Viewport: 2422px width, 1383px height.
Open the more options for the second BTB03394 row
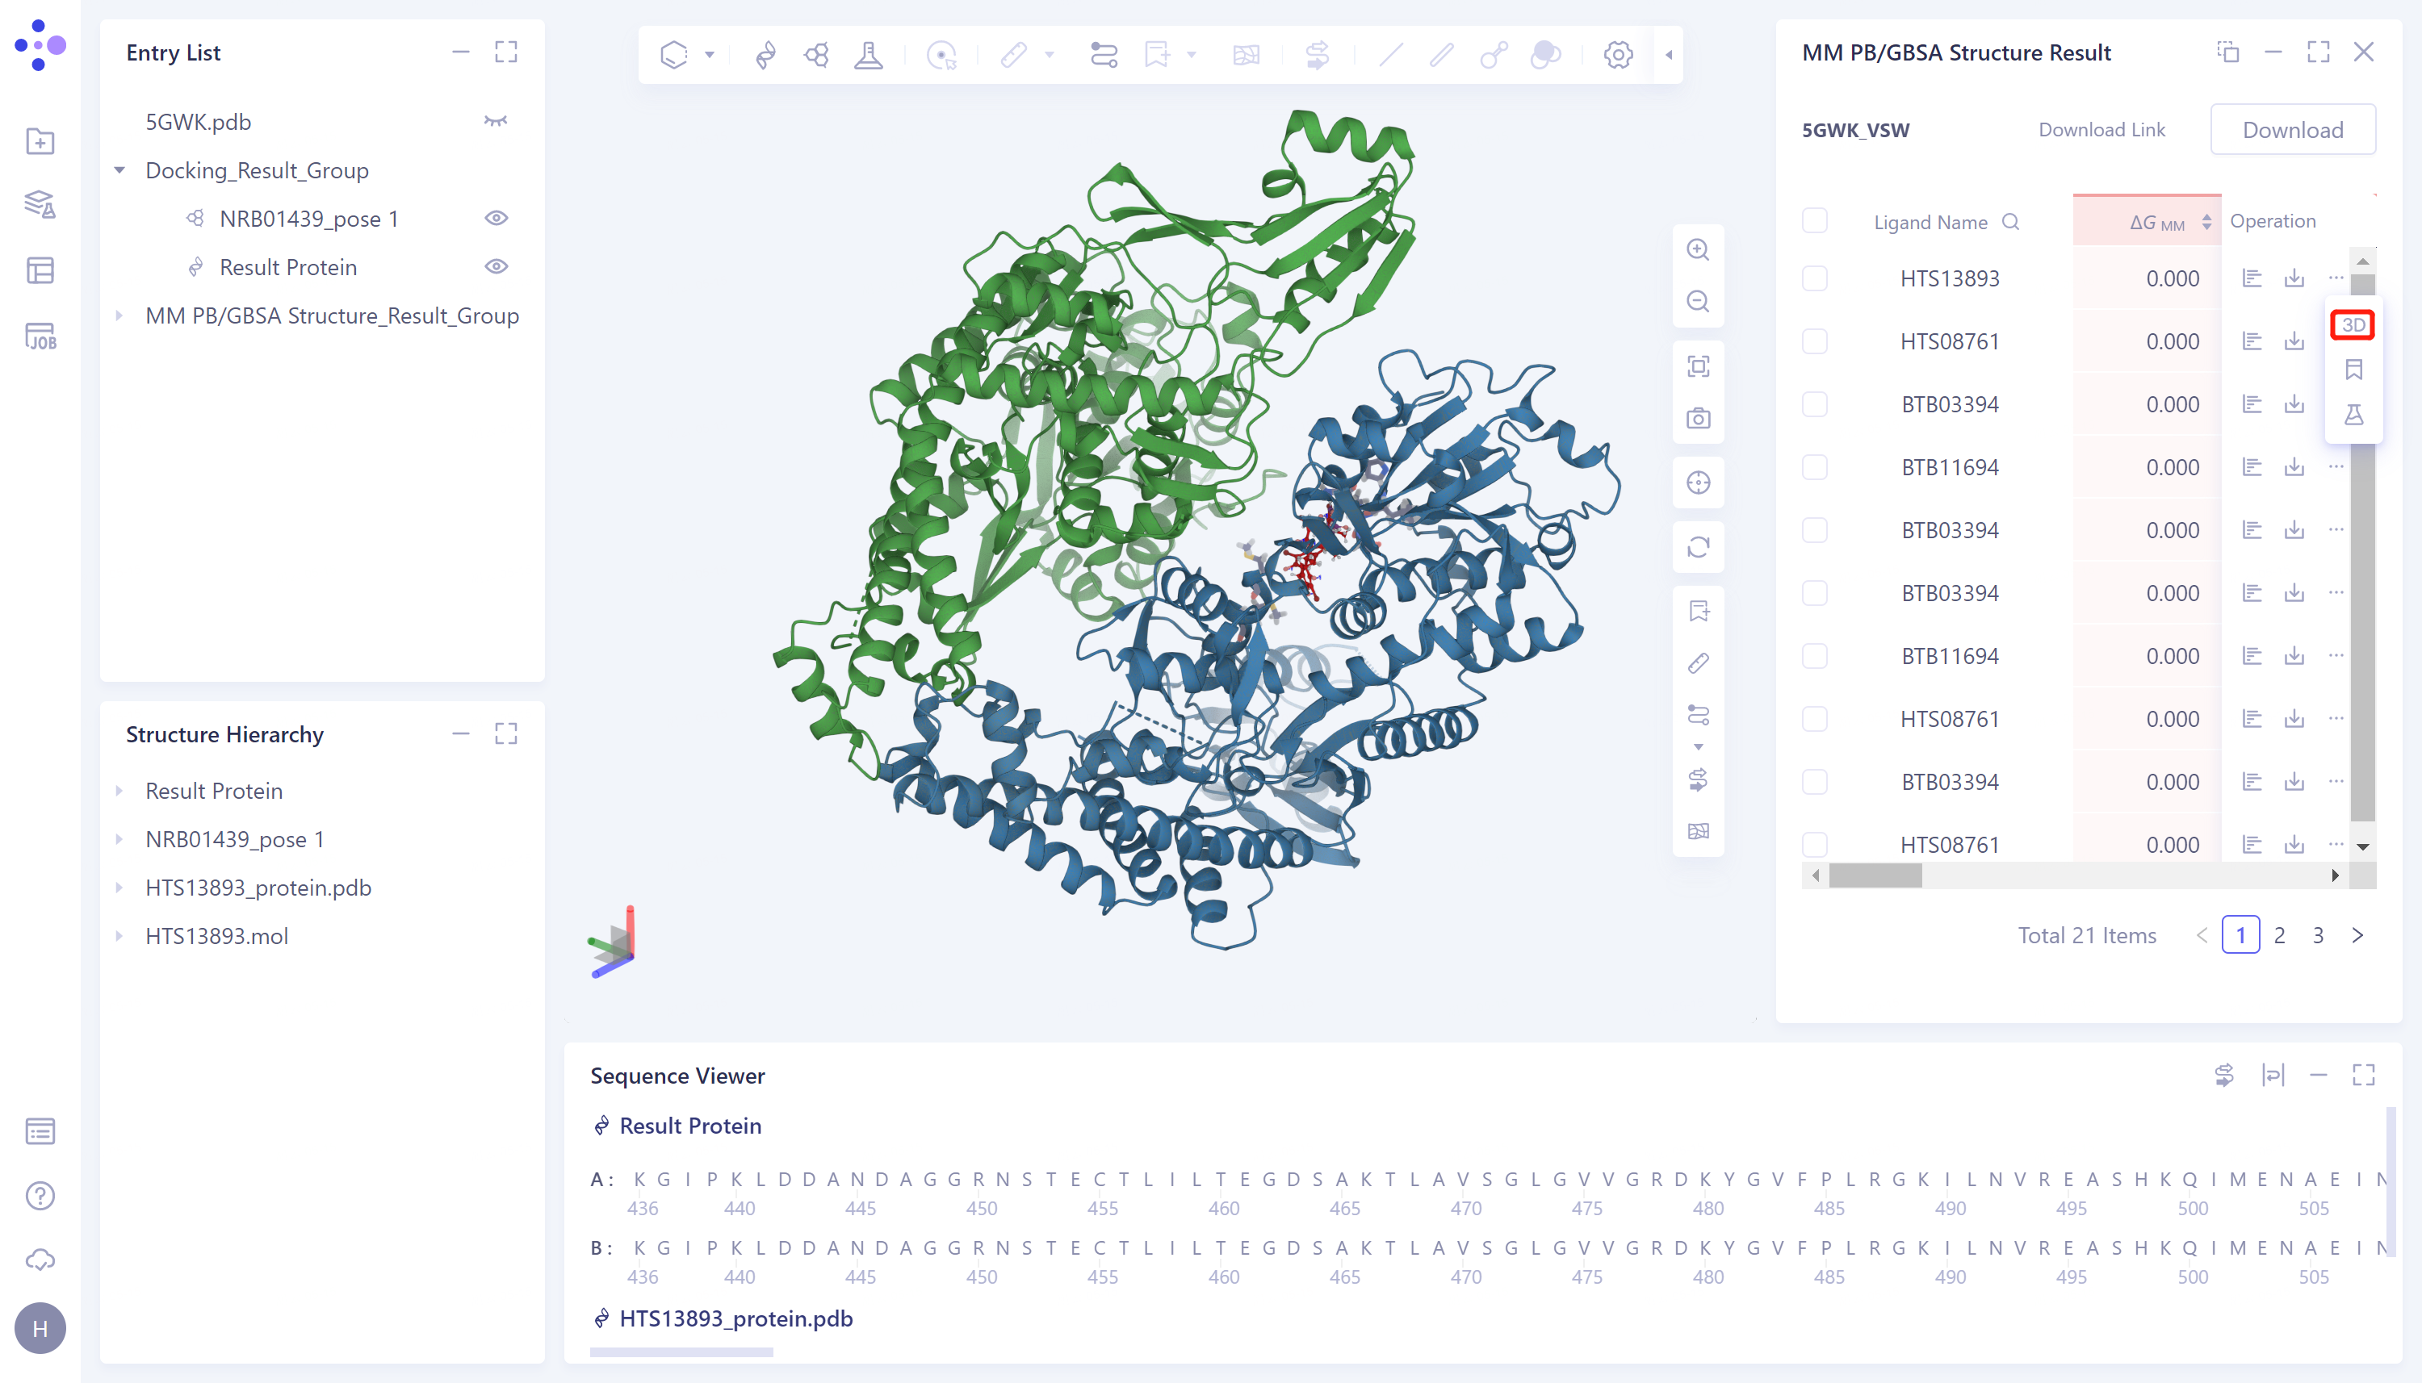point(2336,530)
